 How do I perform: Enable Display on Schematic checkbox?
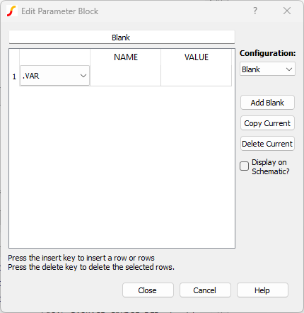tap(244, 166)
